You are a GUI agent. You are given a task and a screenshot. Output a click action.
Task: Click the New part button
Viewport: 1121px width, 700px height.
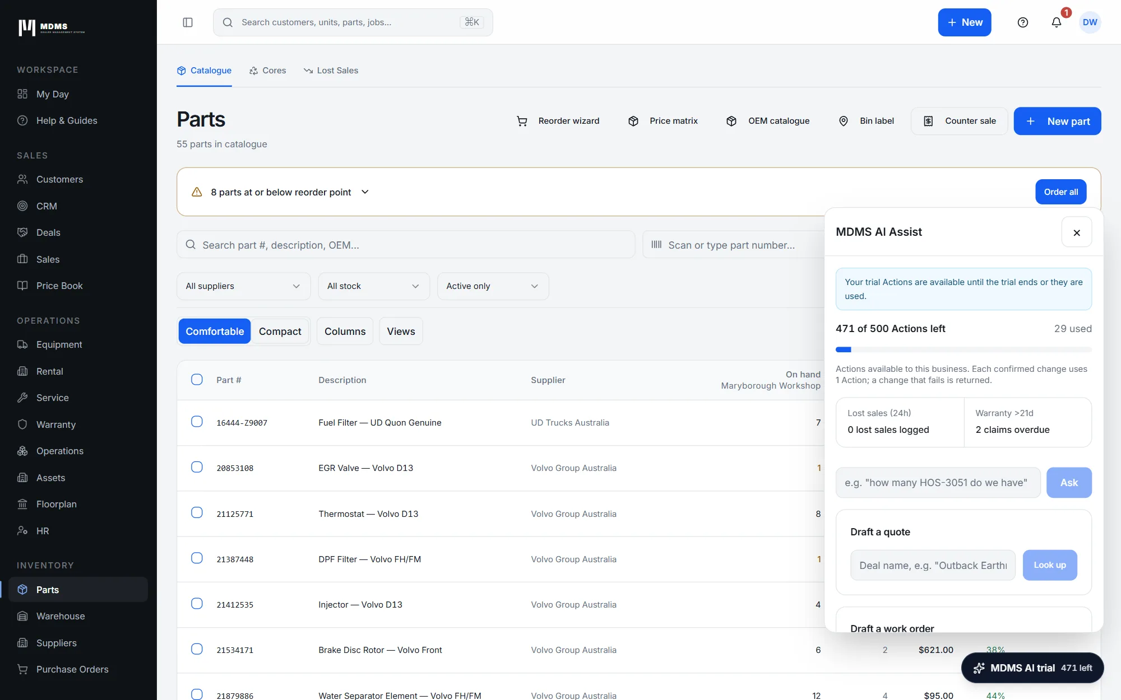tap(1057, 121)
